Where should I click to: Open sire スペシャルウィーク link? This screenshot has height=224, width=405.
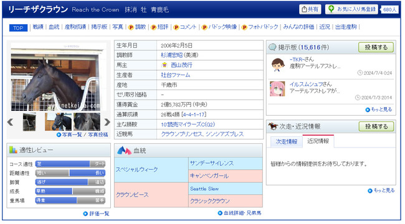[136, 169]
